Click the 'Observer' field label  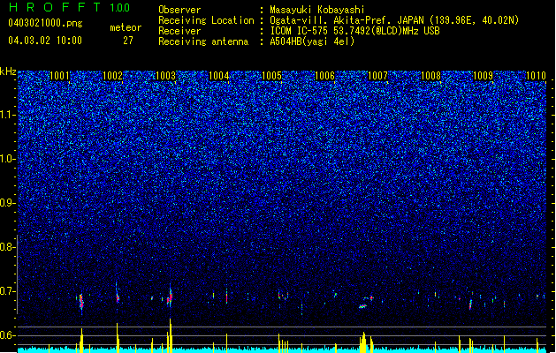(x=179, y=10)
